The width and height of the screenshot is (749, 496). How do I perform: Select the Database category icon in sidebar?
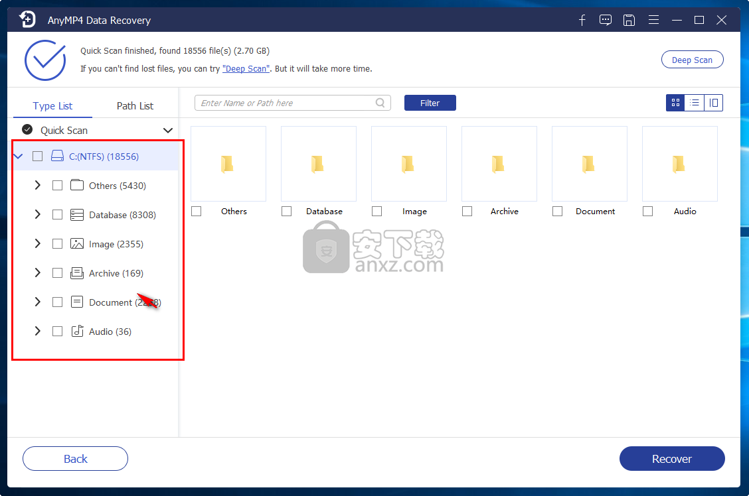tap(76, 214)
